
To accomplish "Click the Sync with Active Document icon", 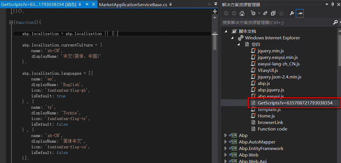I will pyautogui.click(x=265, y=13).
